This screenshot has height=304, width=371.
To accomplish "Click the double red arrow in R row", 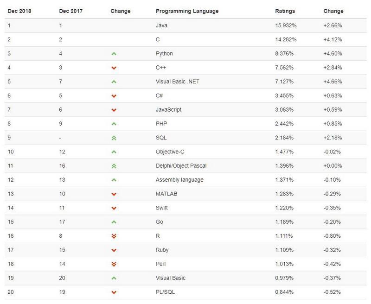I will (114, 236).
